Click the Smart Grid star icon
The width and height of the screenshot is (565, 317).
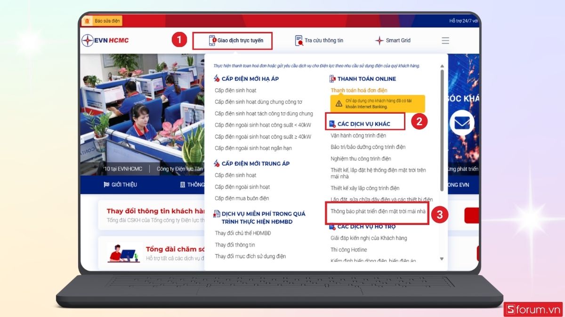pos(379,40)
